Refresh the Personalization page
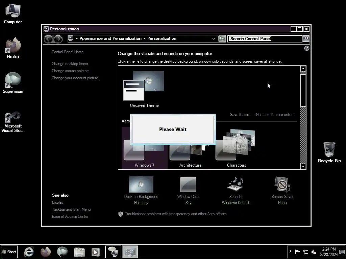The width and height of the screenshot is (346, 259). [x=222, y=38]
